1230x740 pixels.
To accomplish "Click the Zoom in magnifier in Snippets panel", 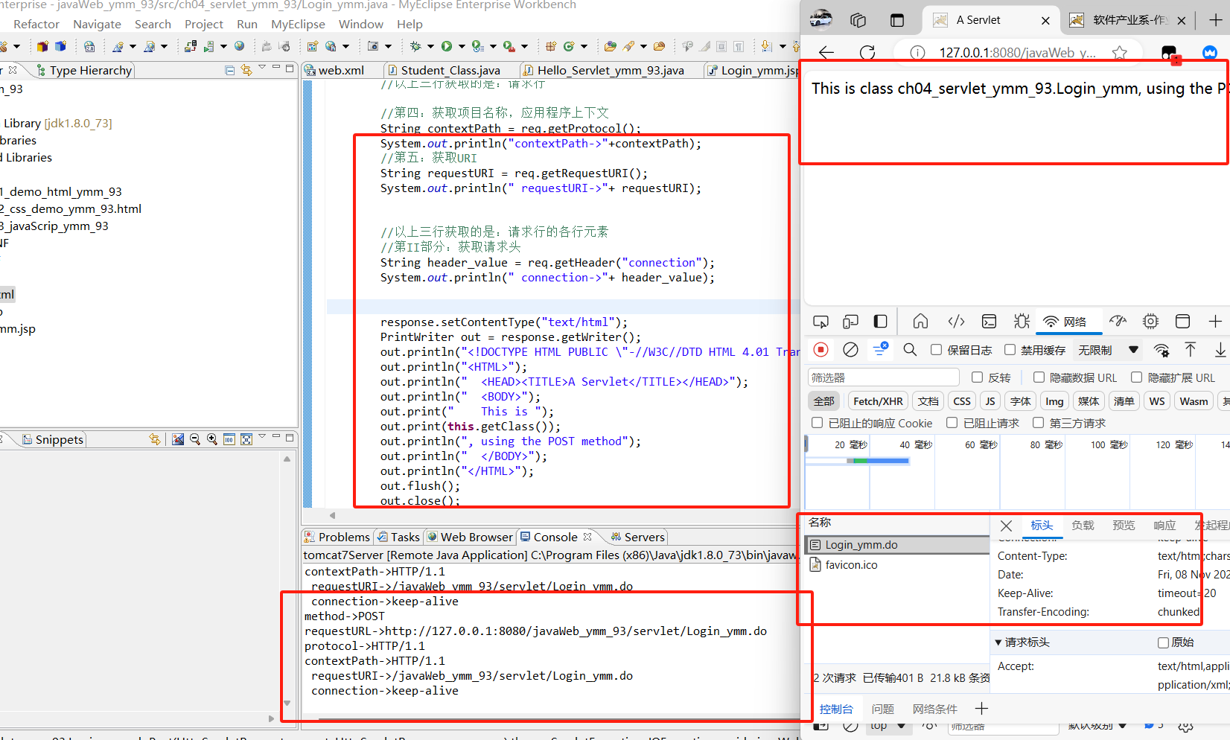I will [x=212, y=439].
